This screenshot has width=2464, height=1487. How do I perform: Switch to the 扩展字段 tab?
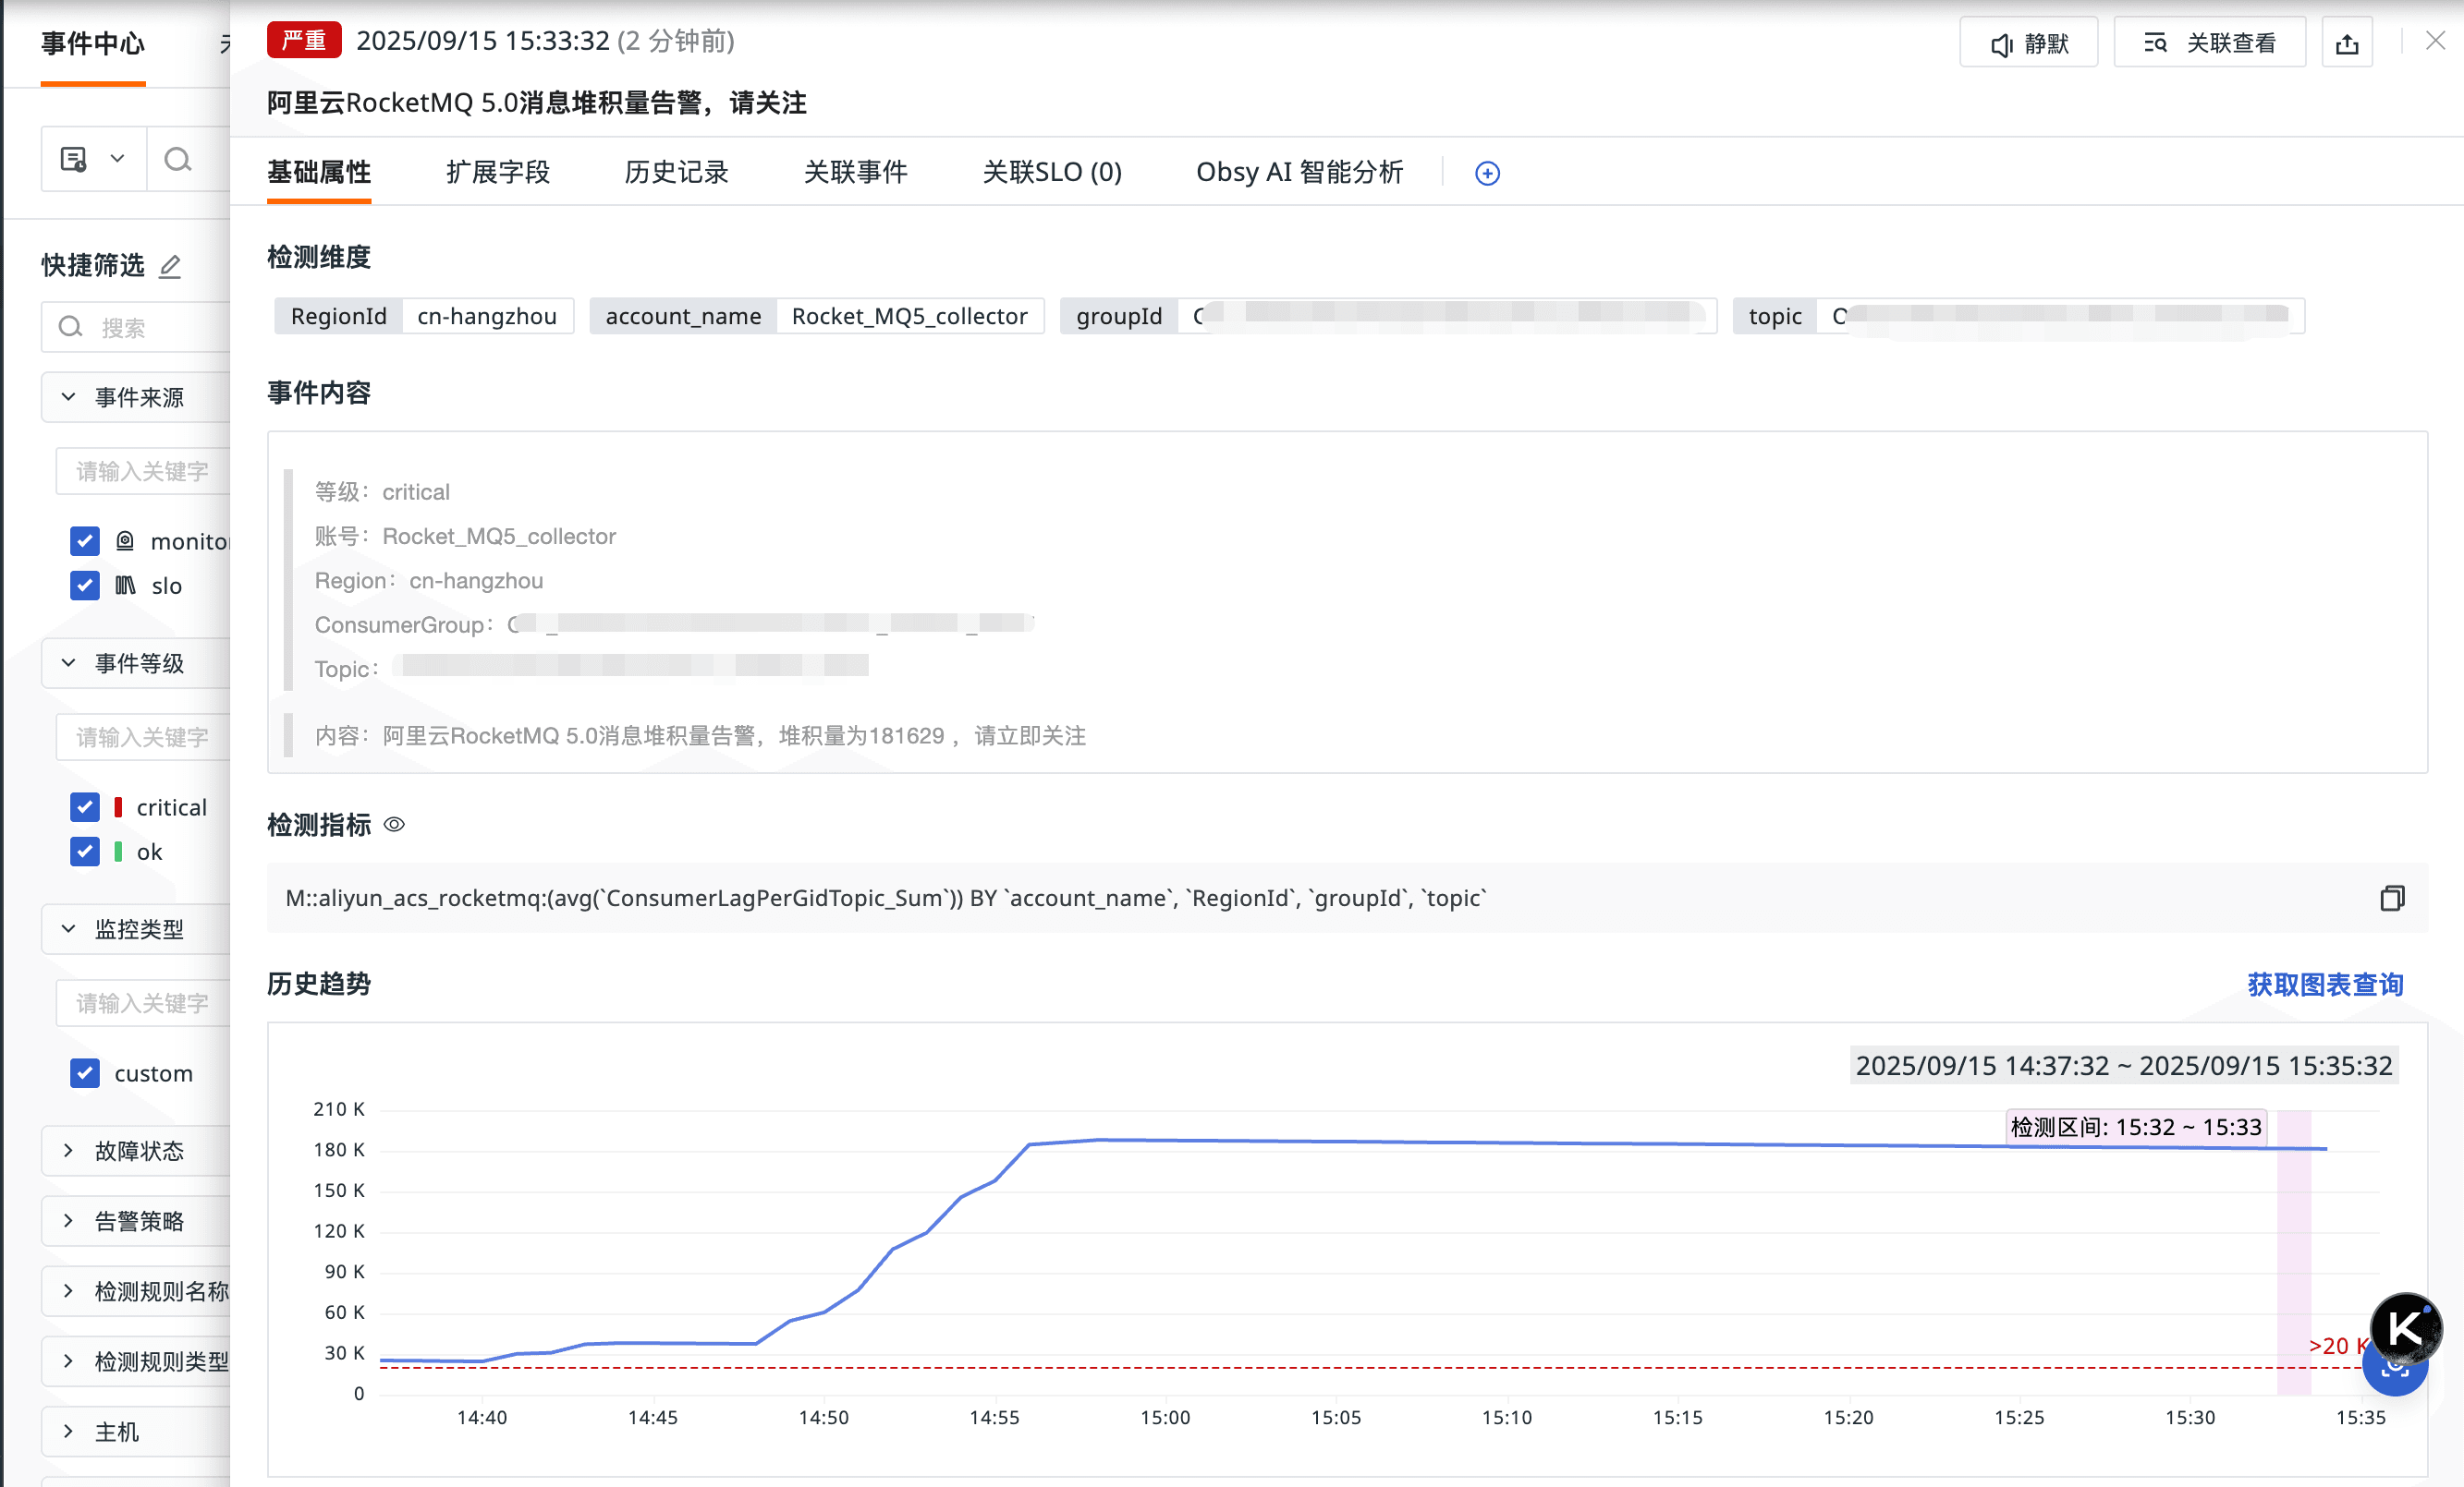497,172
